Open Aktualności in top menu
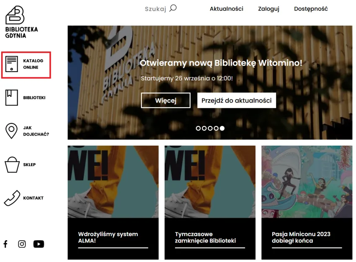Image resolution: width=356 pixels, height=262 pixels. [226, 9]
